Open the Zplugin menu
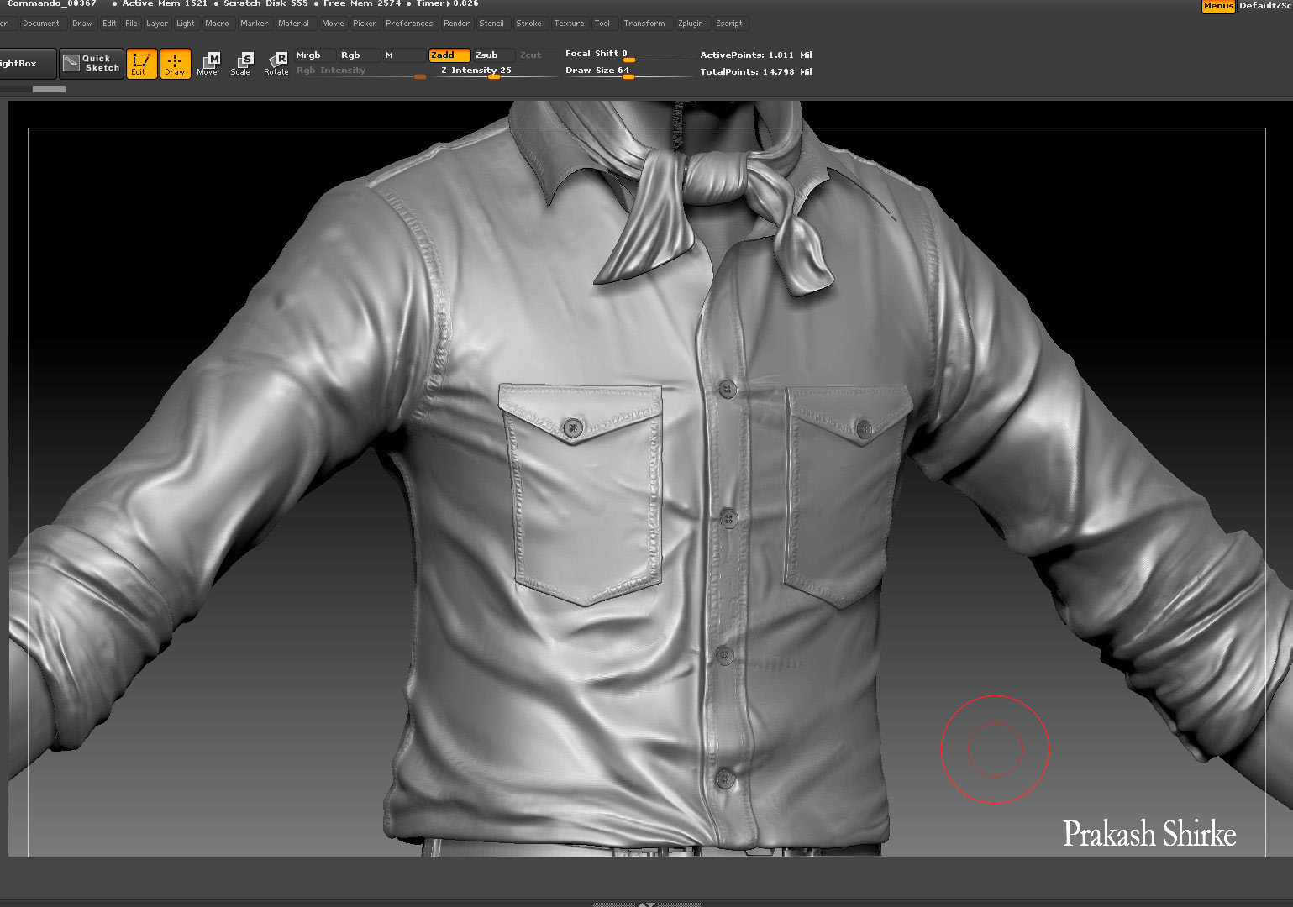The height and width of the screenshot is (907, 1293). (x=690, y=24)
